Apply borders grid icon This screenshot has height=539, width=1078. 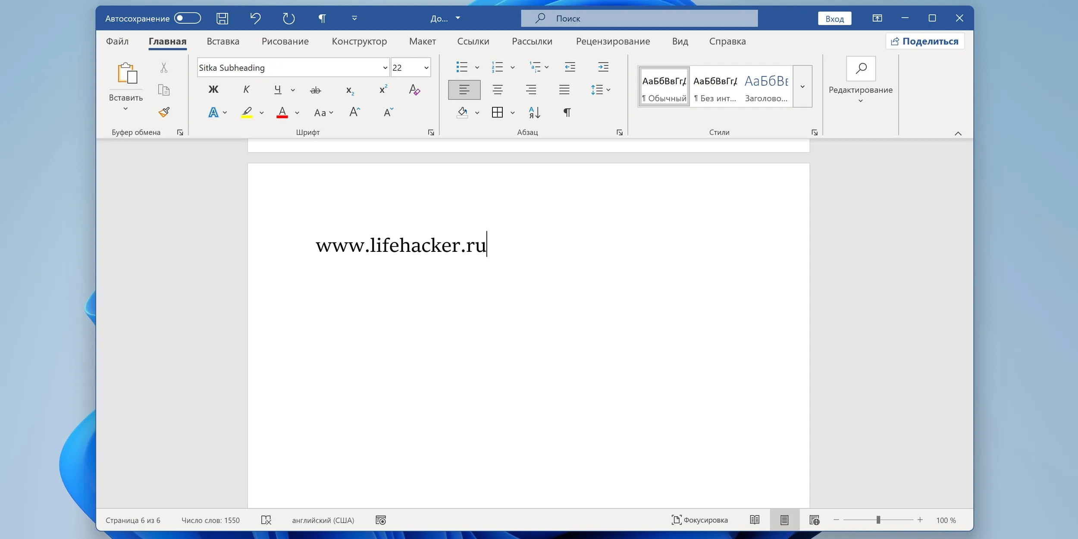[497, 113]
